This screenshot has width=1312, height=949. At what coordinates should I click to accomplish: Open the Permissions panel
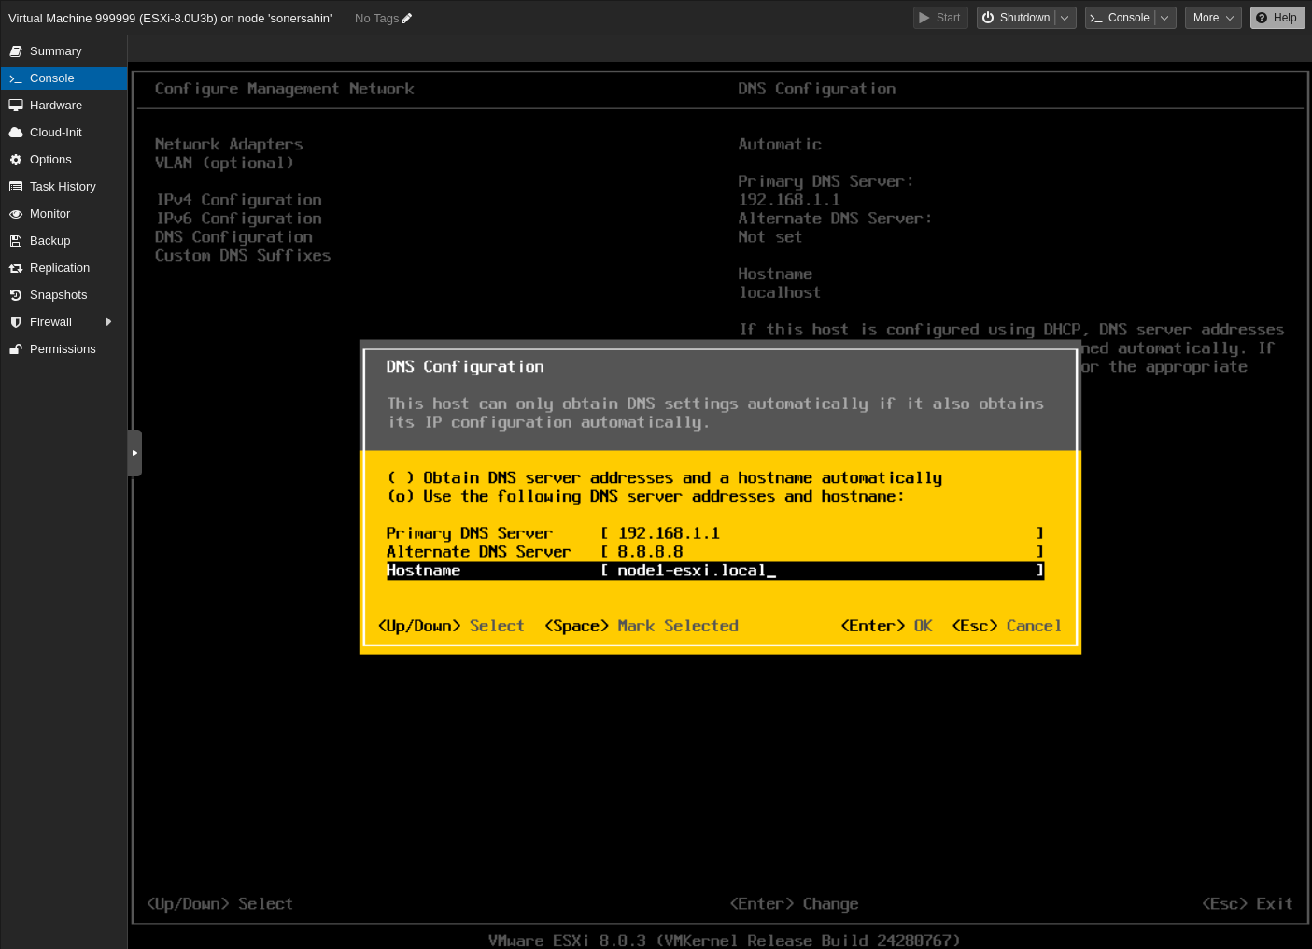pyautogui.click(x=63, y=348)
